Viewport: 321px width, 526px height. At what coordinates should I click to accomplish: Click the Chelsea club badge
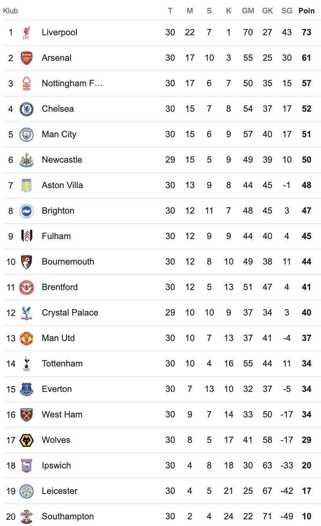tap(27, 109)
